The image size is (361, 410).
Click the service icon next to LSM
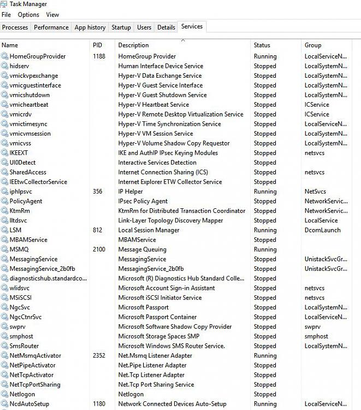click(x=4, y=230)
